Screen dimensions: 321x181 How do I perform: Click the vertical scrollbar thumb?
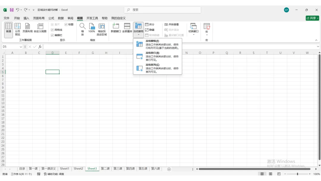319,107
